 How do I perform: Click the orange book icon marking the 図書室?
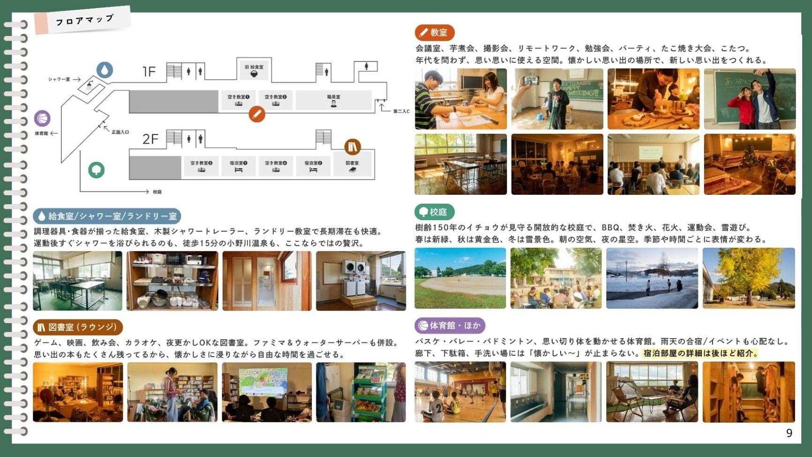coord(352,147)
